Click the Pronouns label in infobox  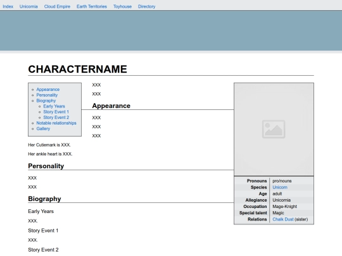pos(256,181)
